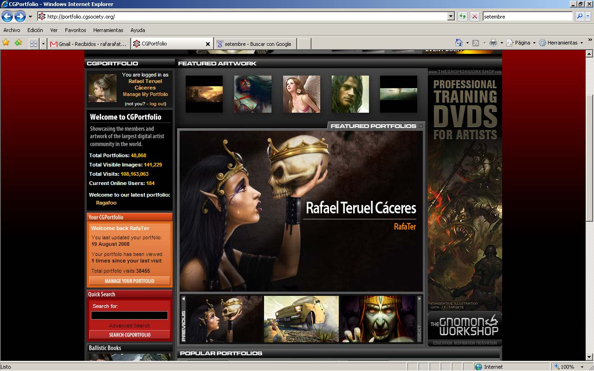This screenshot has height=371, width=594.
Task: Expand the Featured Portfolios dropdown arrow
Action: coord(420,126)
